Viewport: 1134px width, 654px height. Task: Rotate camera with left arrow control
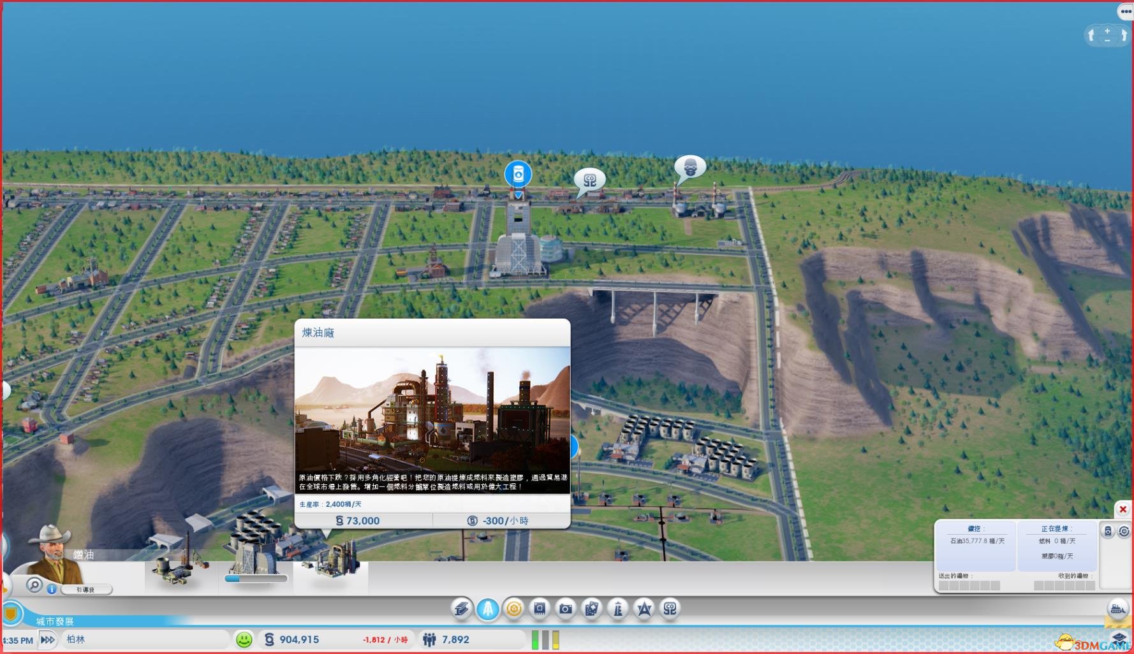(1091, 35)
